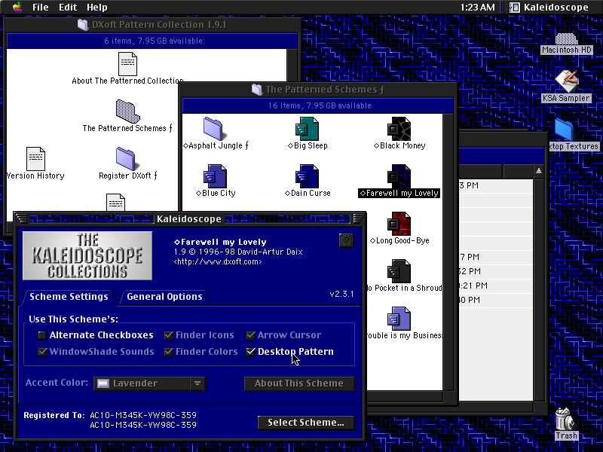The width and height of the screenshot is (603, 452).
Task: Click the 1:23 AM menu bar clock
Action: point(477,8)
